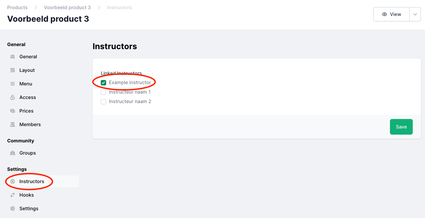This screenshot has width=425, height=218.
Task: Click the Hooks arrows icon
Action: (x=13, y=195)
